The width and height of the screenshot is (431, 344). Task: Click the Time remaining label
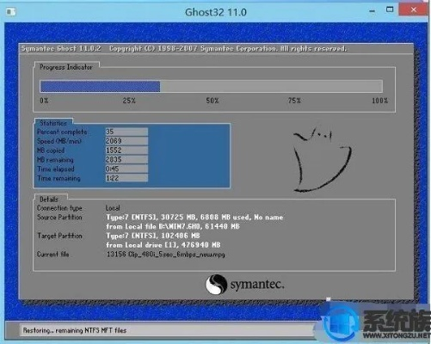coord(58,178)
